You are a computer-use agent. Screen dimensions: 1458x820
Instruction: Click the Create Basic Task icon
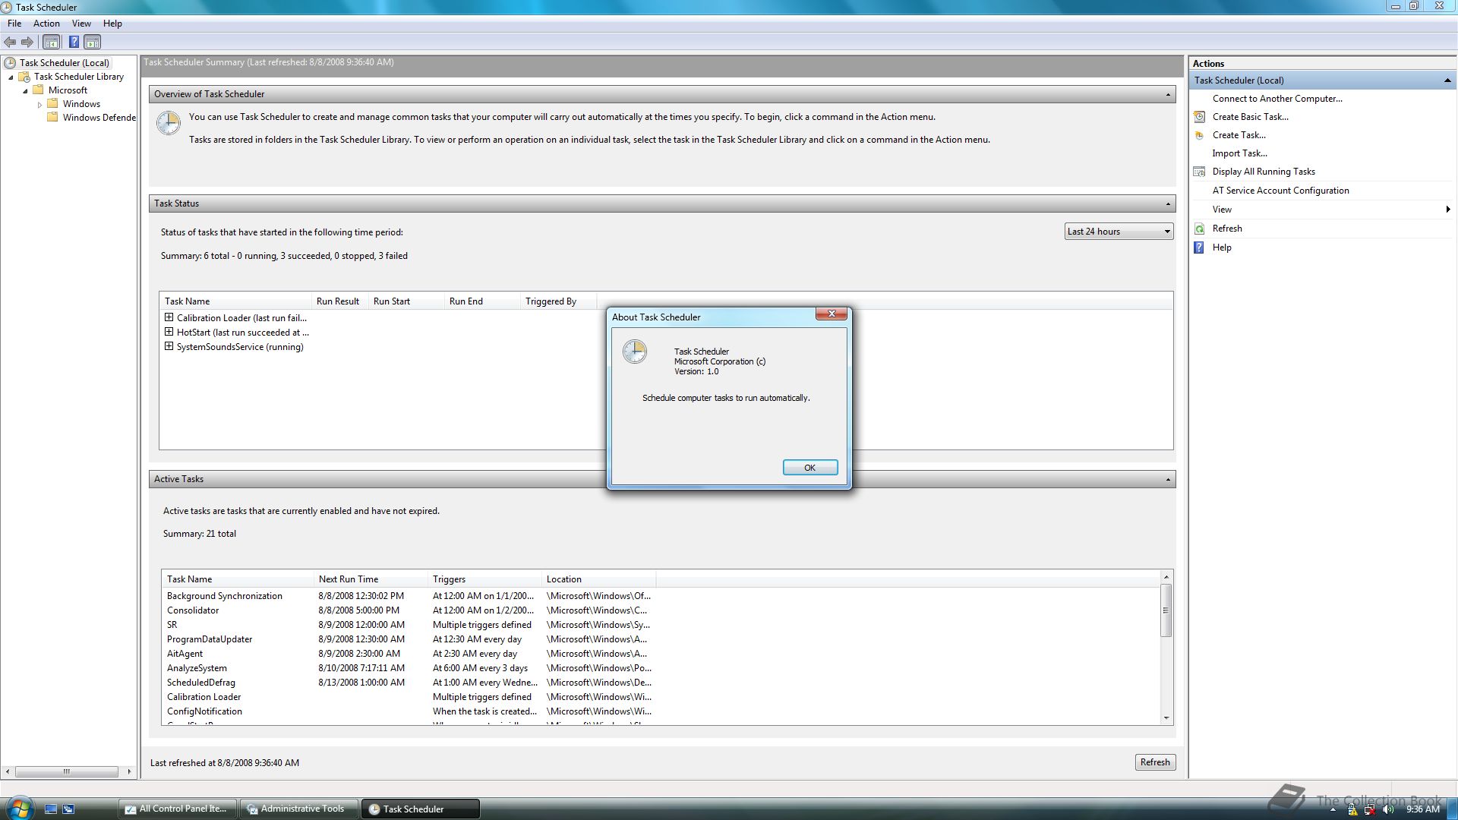[x=1200, y=117]
